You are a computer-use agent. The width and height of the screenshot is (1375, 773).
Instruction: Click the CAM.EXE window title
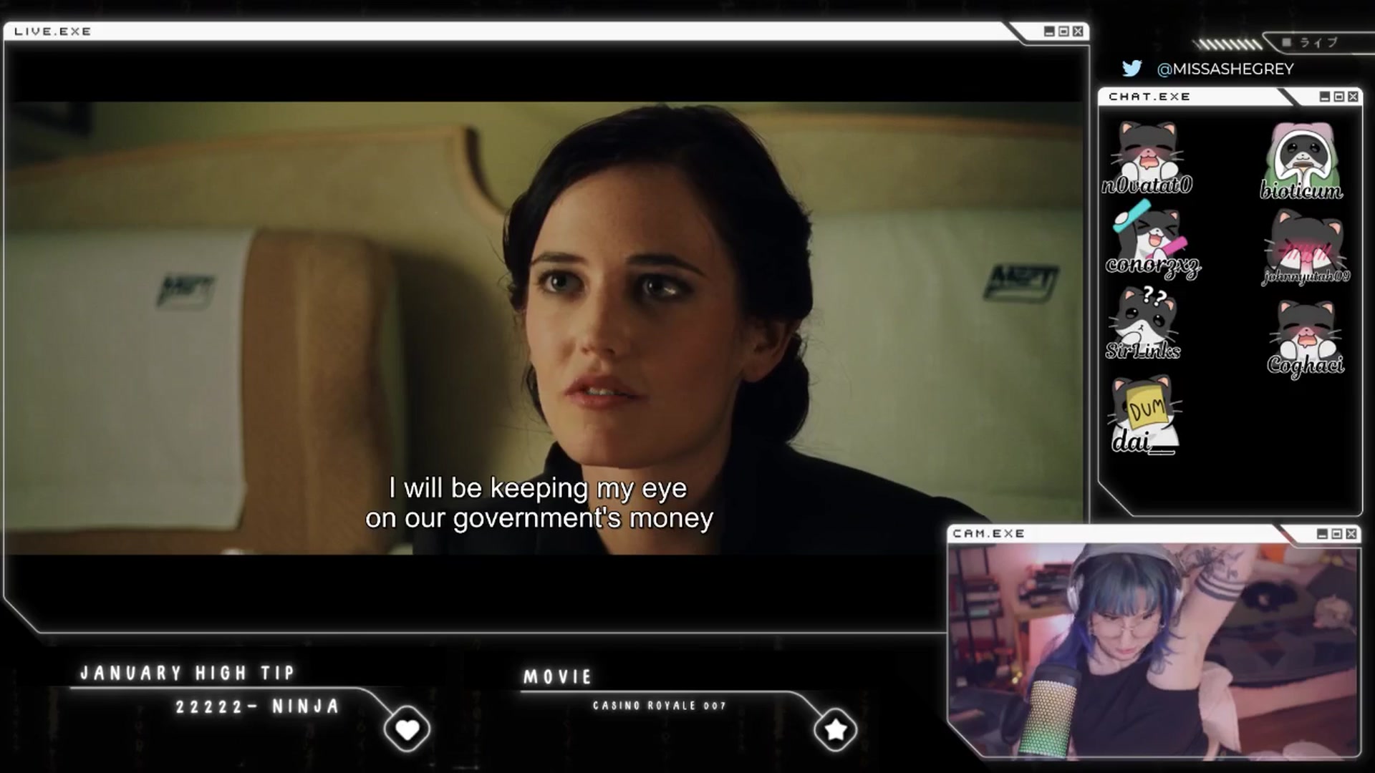[989, 534]
